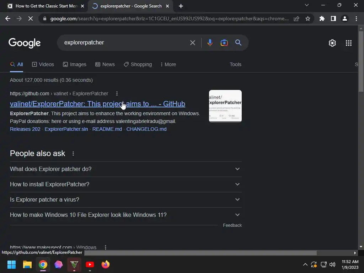The image size is (364, 273).
Task: Open options for the GitHub result
Action: click(117, 93)
